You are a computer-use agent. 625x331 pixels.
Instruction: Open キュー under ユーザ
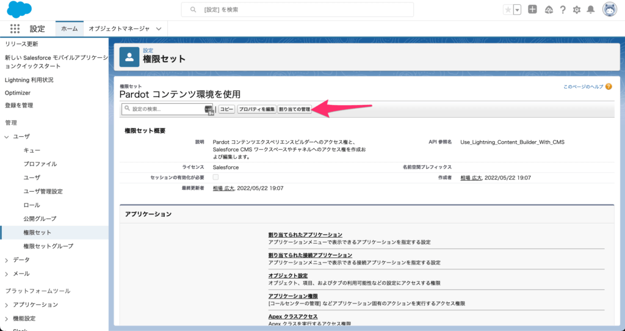(x=32, y=150)
